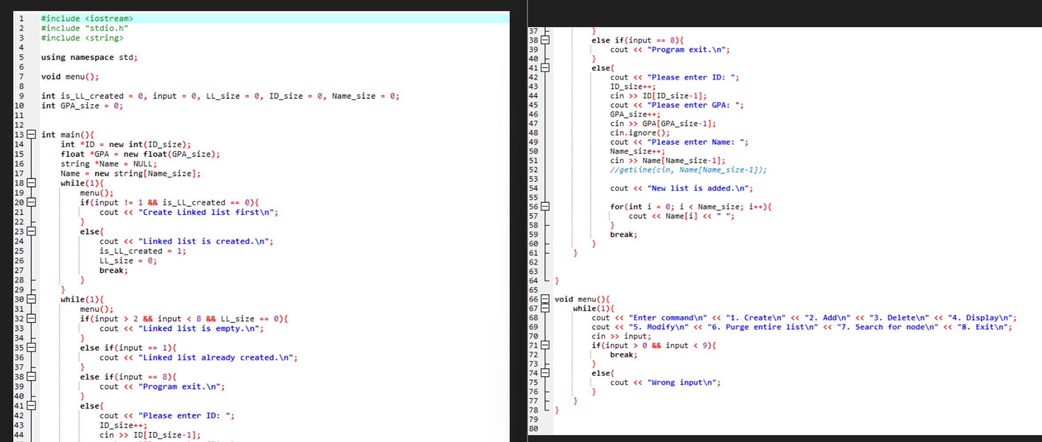The image size is (1042, 442).
Task: Toggle fold marker at line 20 if statement
Action: click(x=31, y=202)
